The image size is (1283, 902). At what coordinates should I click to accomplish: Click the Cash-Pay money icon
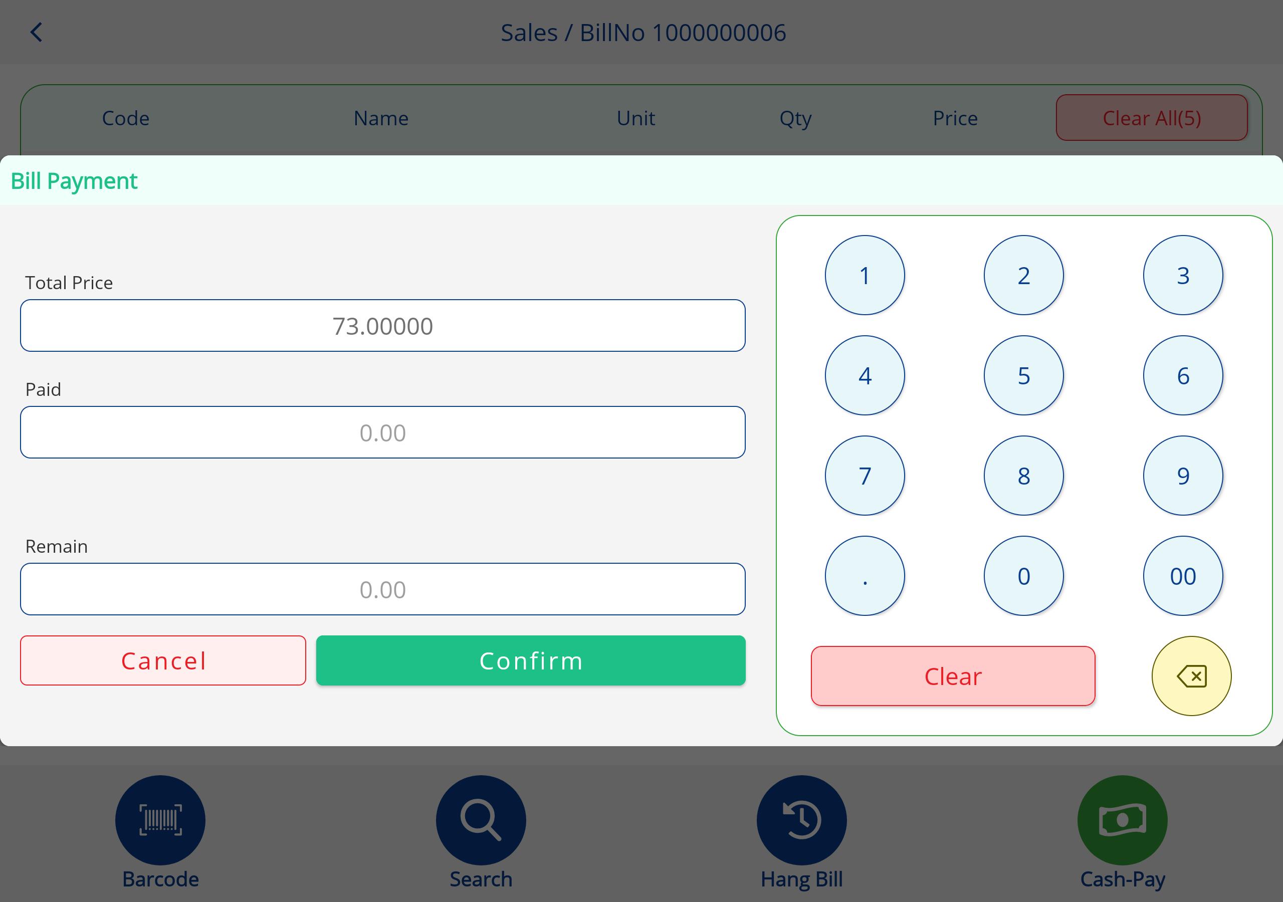pyautogui.click(x=1122, y=820)
